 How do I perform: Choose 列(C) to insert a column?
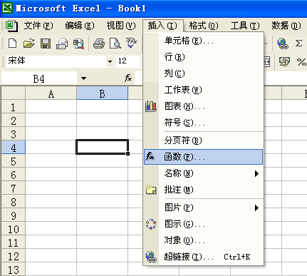(203, 73)
